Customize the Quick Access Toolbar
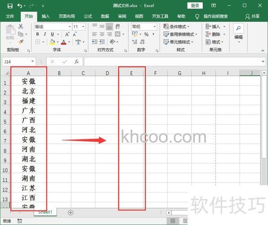This screenshot has width=268, height=225. [43, 6]
